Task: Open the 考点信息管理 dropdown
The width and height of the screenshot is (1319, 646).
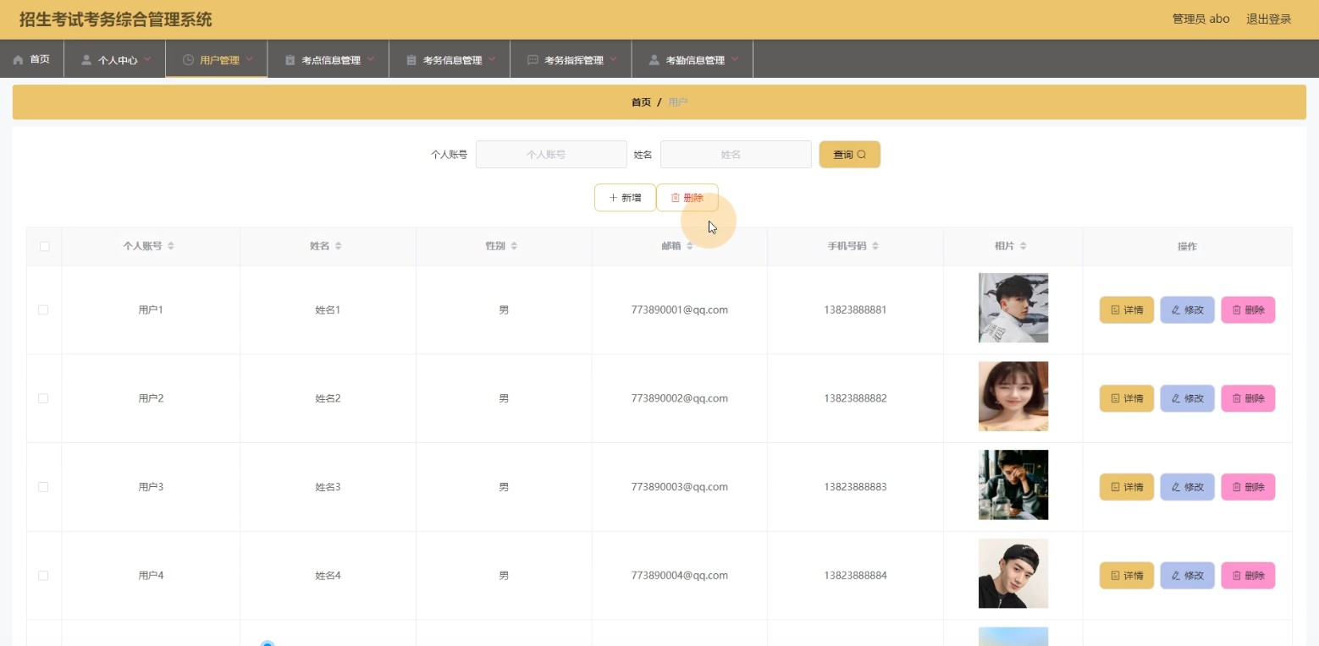Action: 330,60
